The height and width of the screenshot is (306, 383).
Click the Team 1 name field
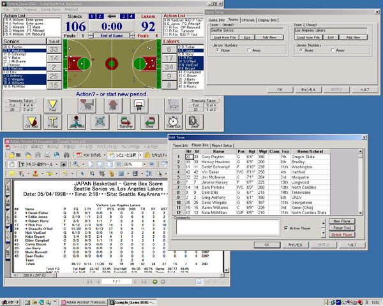[247, 30]
